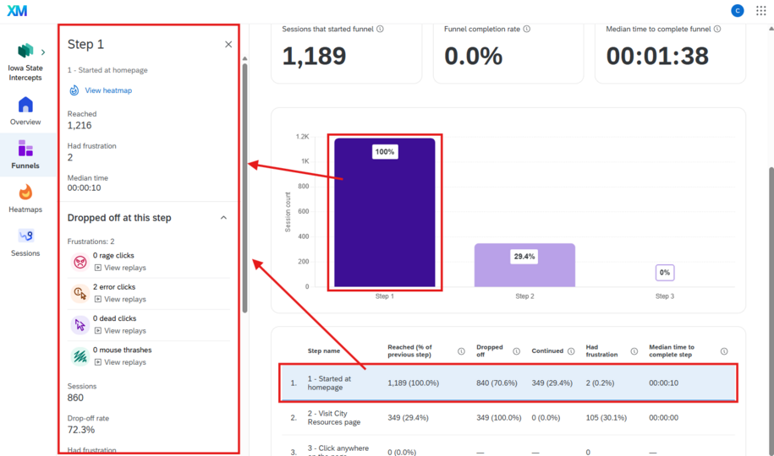
Task: Click the 'Step 3' axis label
Action: (664, 296)
